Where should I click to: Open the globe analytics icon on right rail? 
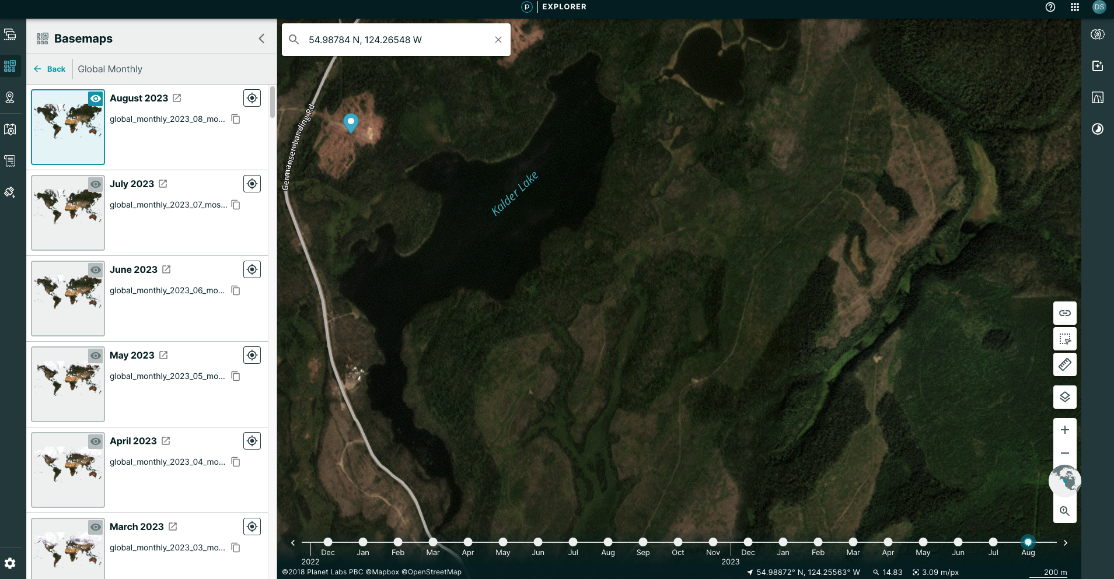click(x=1098, y=34)
